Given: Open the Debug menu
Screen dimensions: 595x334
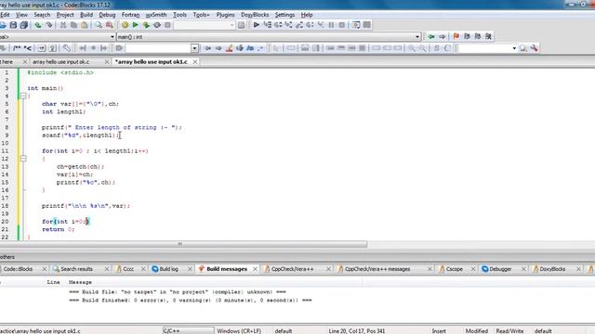Looking at the screenshot, I should point(107,15).
